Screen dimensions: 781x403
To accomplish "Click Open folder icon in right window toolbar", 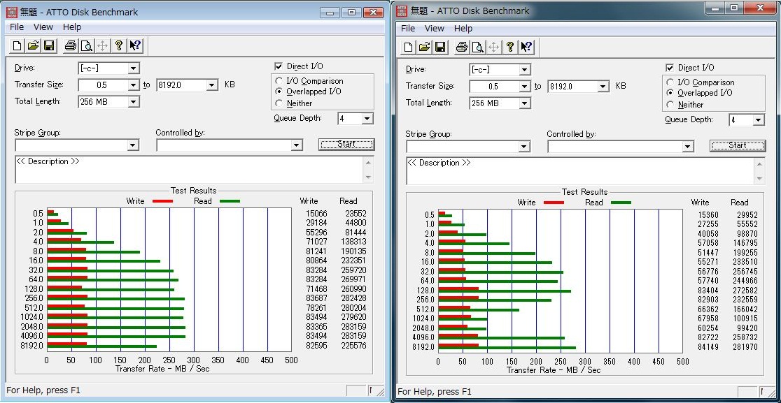I will (x=424, y=47).
